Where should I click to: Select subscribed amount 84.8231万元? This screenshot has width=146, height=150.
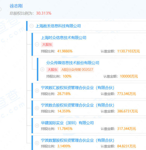click(127, 146)
